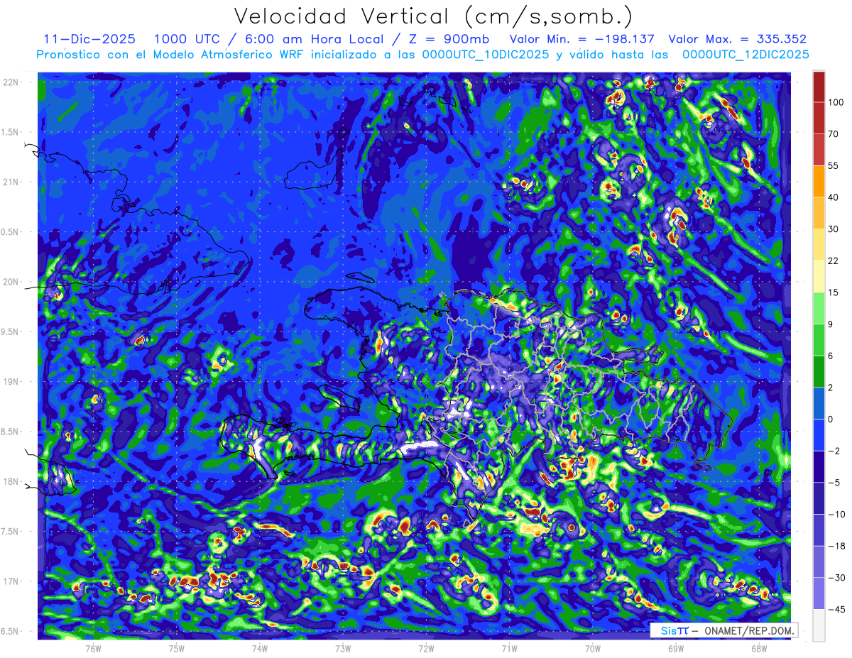Click the colorbar label "-45"
Image resolution: width=852 pixels, height=658 pixels.
pos(835,609)
